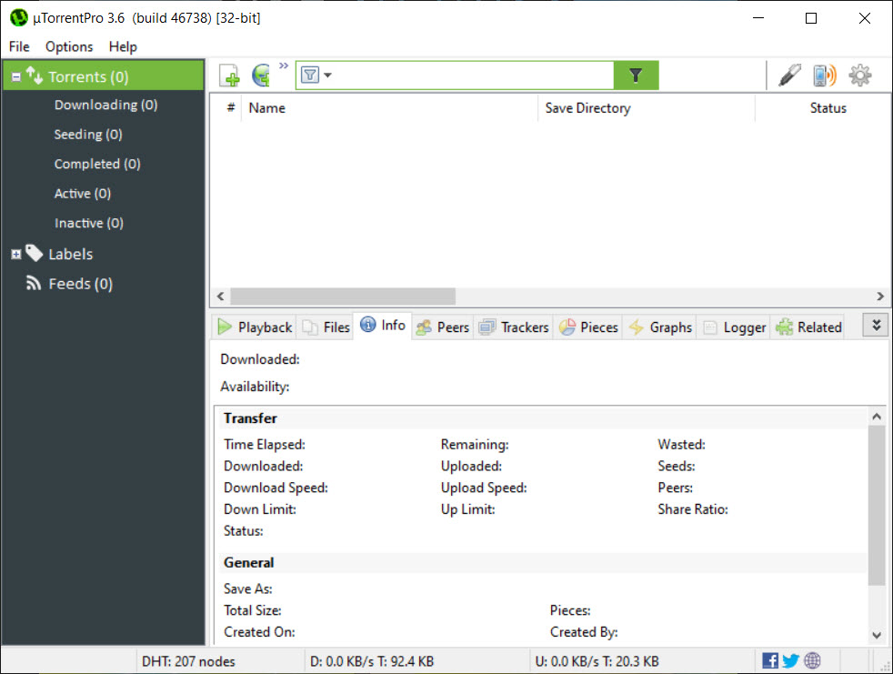The image size is (893, 674).
Task: Click the network globe status icon
Action: coord(812,660)
